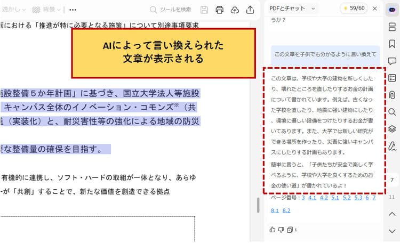
Task: Open the page thumbnails panel icon
Action: pos(392,27)
